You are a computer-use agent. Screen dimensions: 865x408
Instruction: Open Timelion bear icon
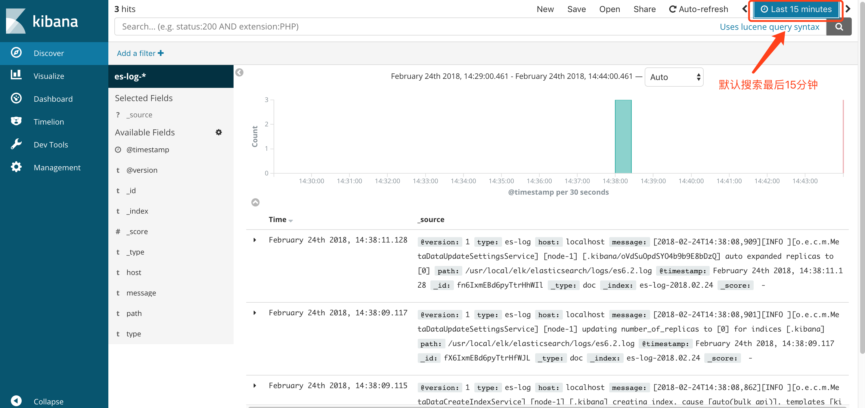point(16,121)
